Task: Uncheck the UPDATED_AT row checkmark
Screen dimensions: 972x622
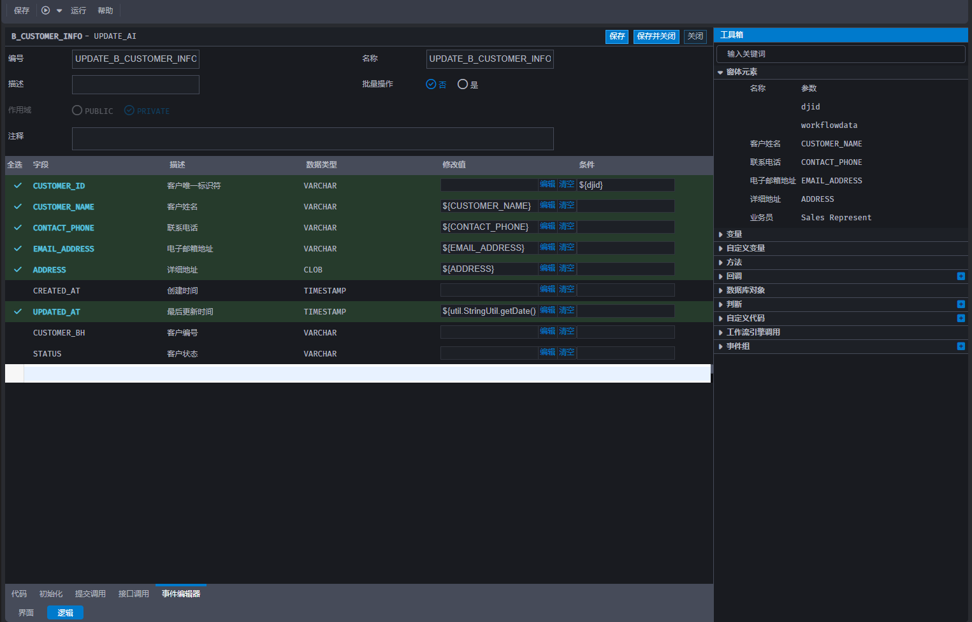Action: (18, 312)
